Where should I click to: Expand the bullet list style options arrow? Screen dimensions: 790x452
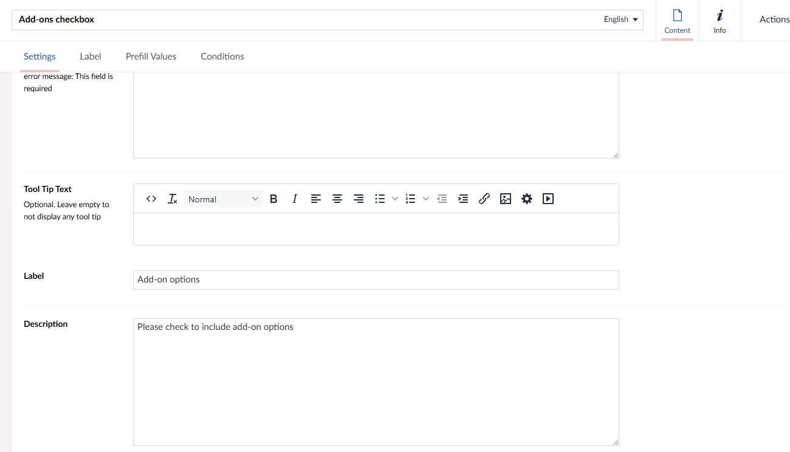click(x=395, y=199)
